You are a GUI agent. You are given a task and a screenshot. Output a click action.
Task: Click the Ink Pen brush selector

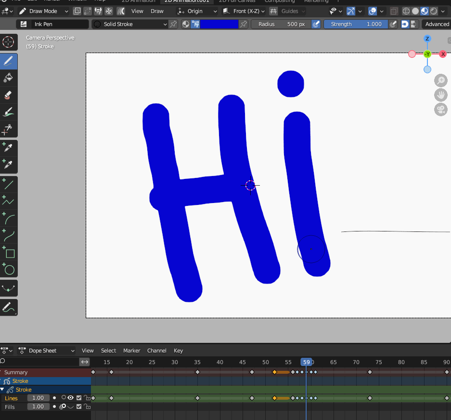point(53,24)
